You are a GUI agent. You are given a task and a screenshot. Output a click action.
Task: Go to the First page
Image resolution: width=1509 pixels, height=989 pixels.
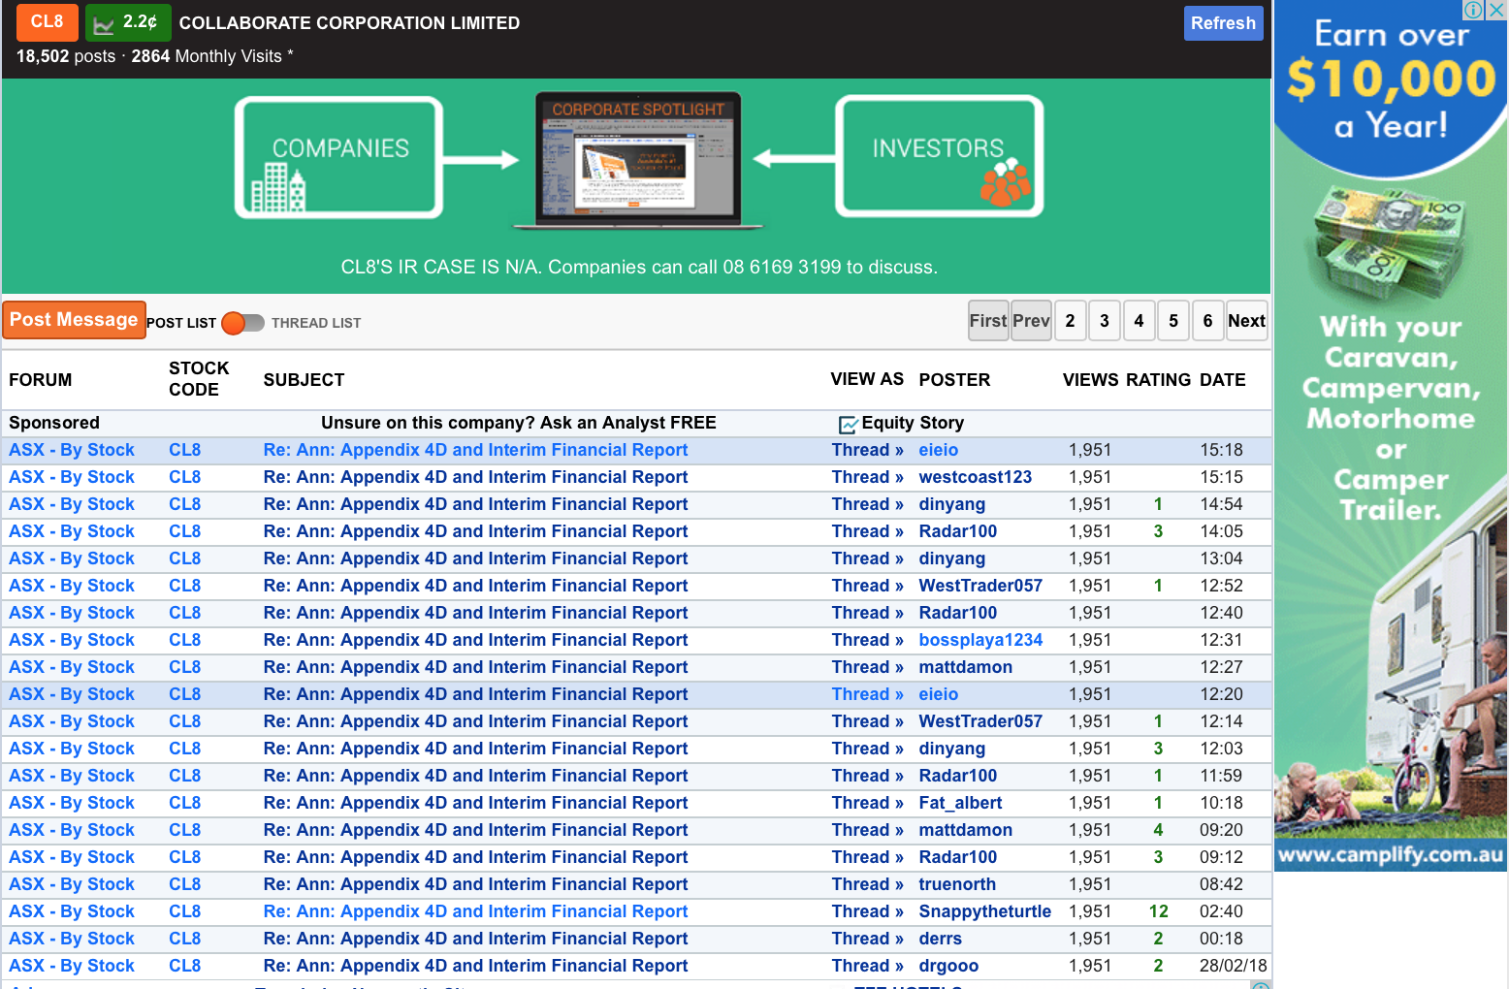988,321
